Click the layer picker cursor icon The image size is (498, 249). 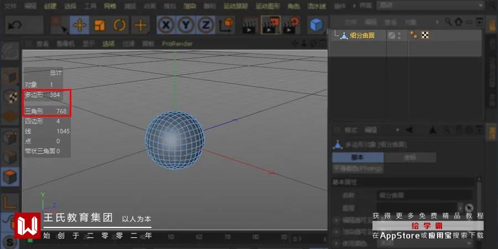(x=469, y=208)
